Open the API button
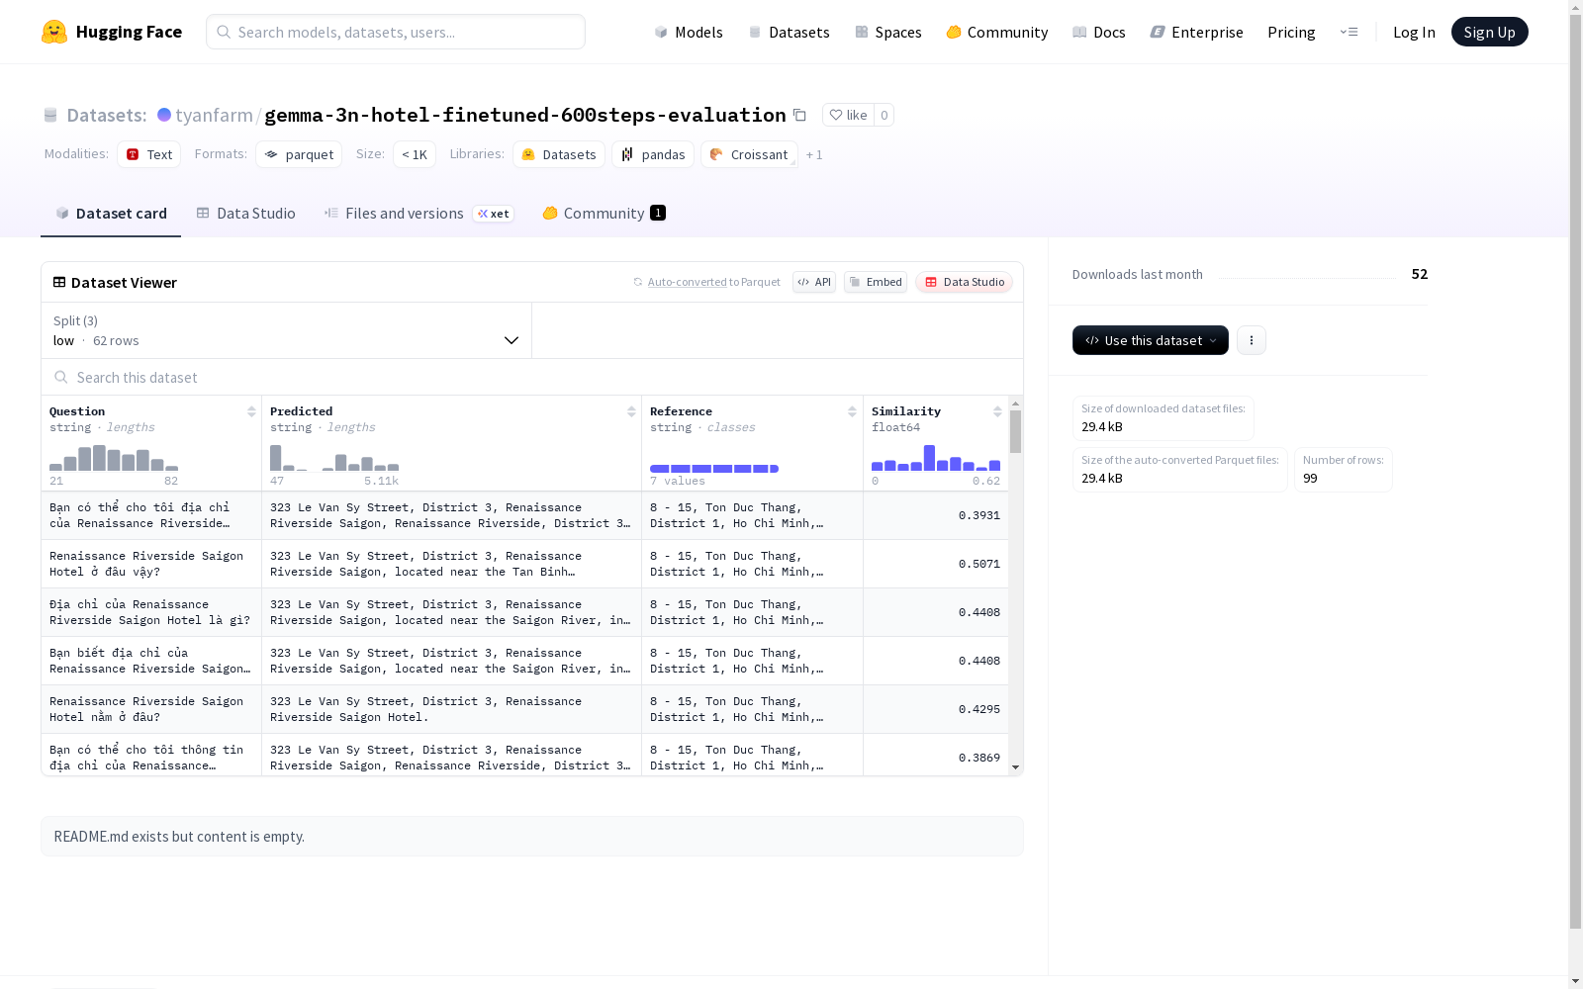The image size is (1583, 989). 814,282
